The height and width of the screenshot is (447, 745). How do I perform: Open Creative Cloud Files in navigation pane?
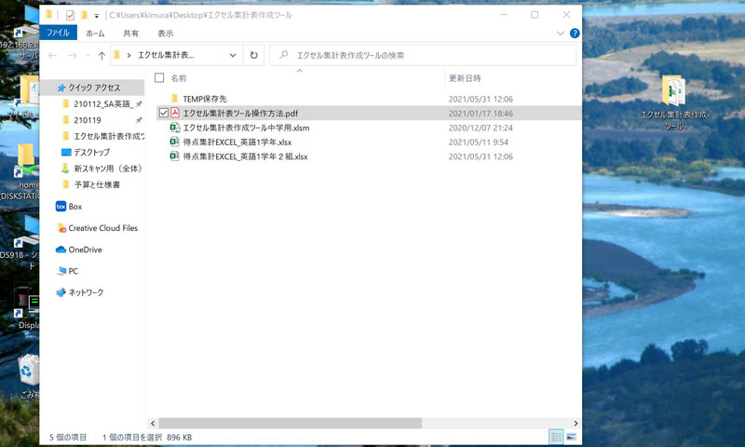[x=102, y=228]
